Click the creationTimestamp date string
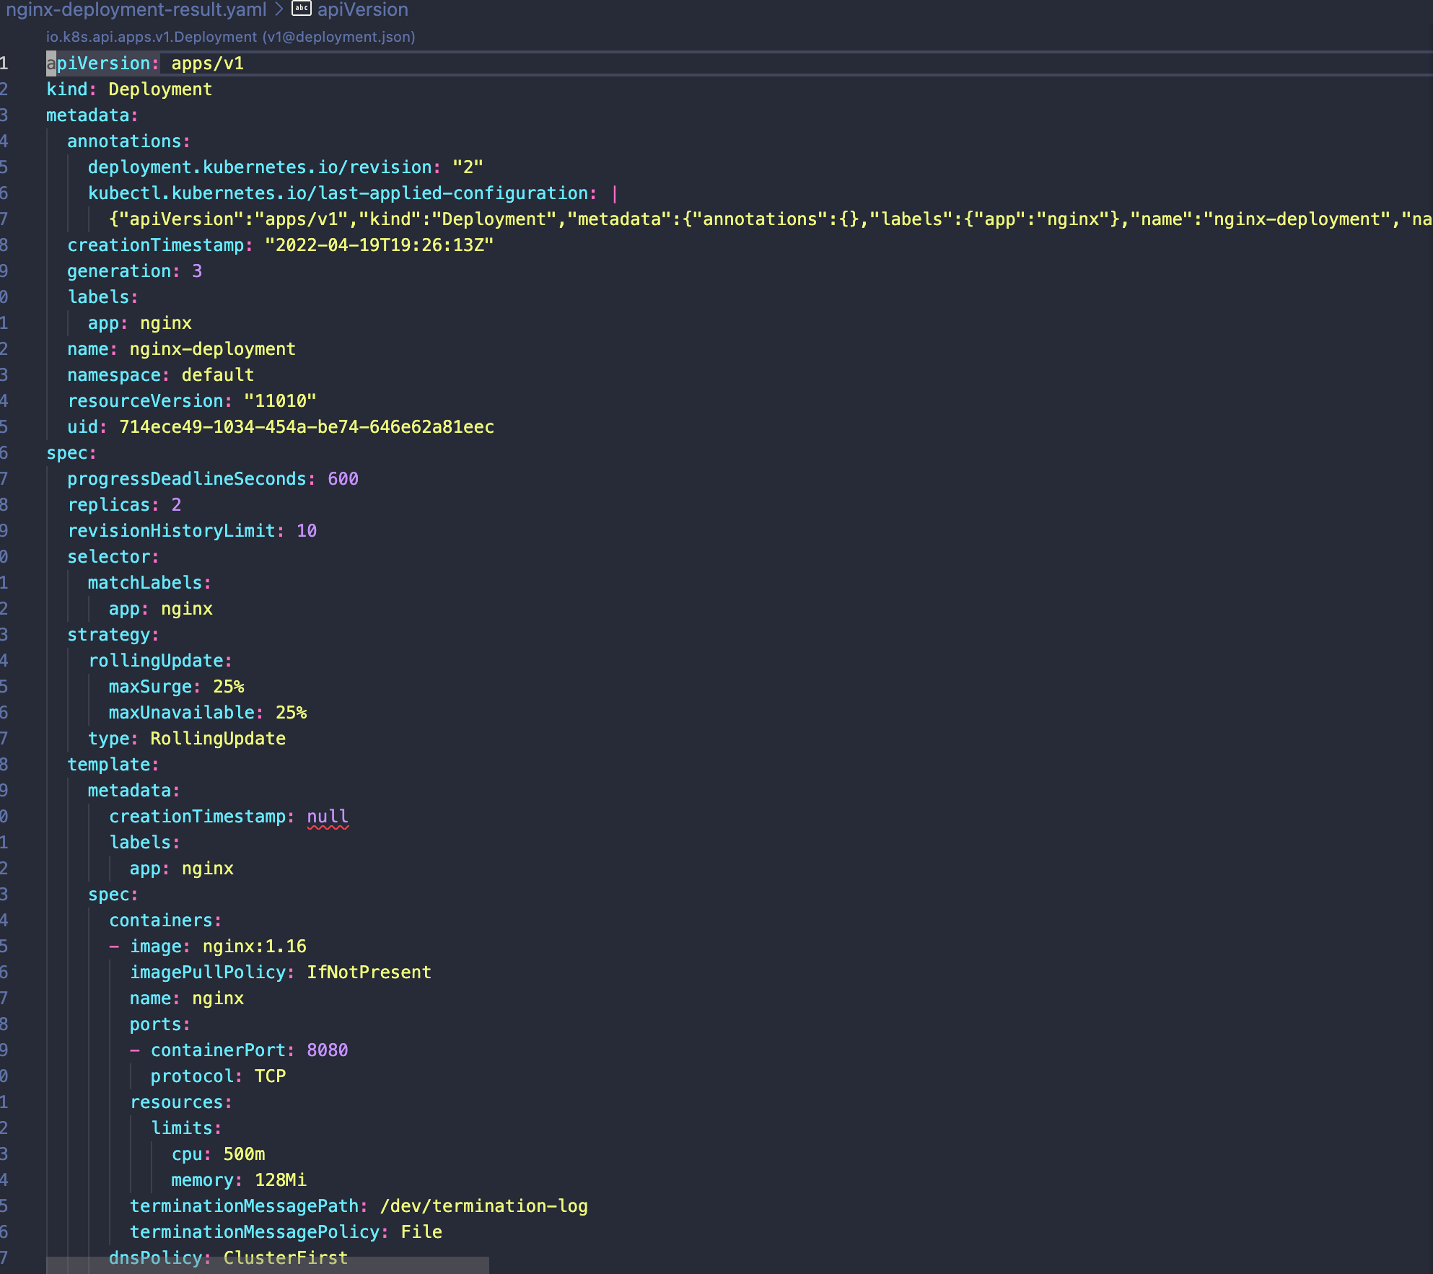Screen dimensions: 1433x1274 tap(379, 245)
